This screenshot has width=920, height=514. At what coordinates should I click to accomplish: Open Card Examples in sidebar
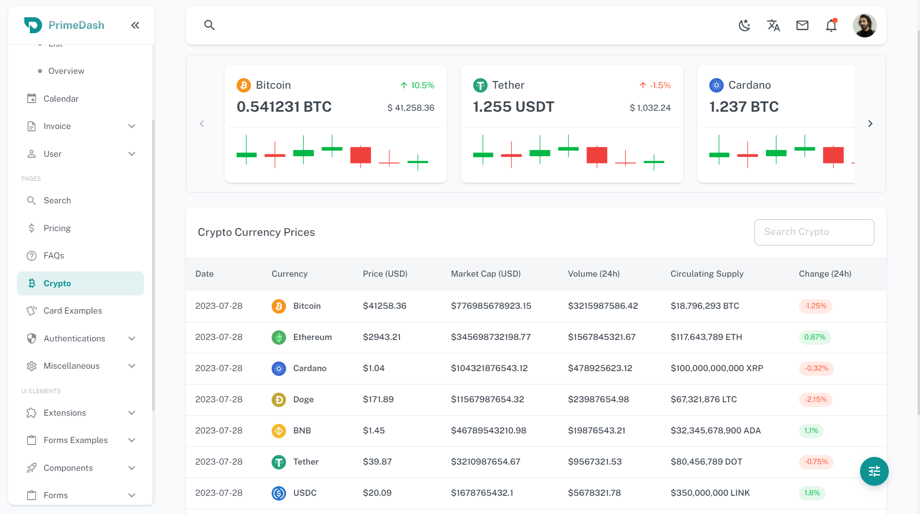coord(73,311)
